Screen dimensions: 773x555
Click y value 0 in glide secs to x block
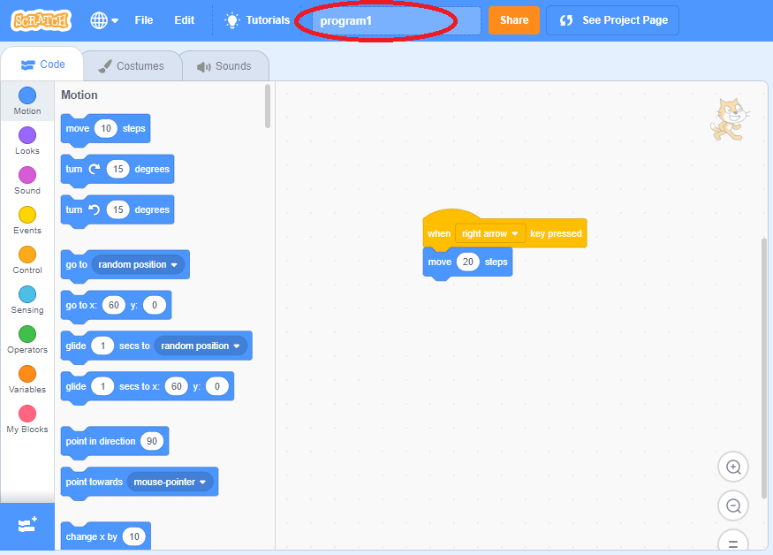pyautogui.click(x=217, y=386)
